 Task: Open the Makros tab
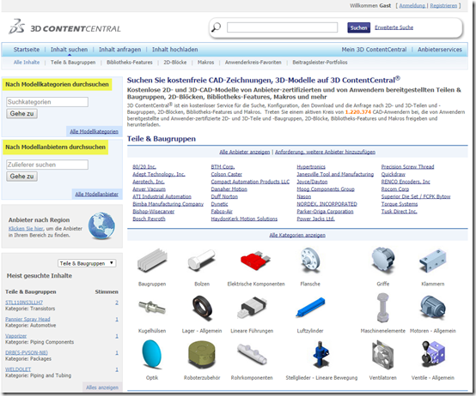tap(205, 63)
